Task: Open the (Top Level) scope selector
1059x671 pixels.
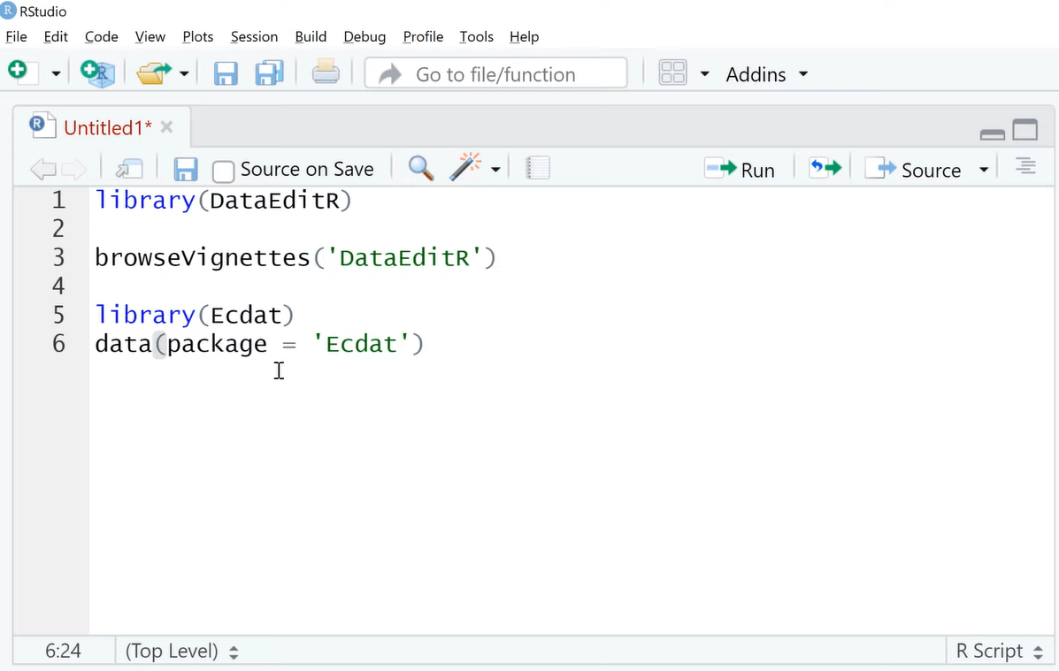Action: coord(181,651)
